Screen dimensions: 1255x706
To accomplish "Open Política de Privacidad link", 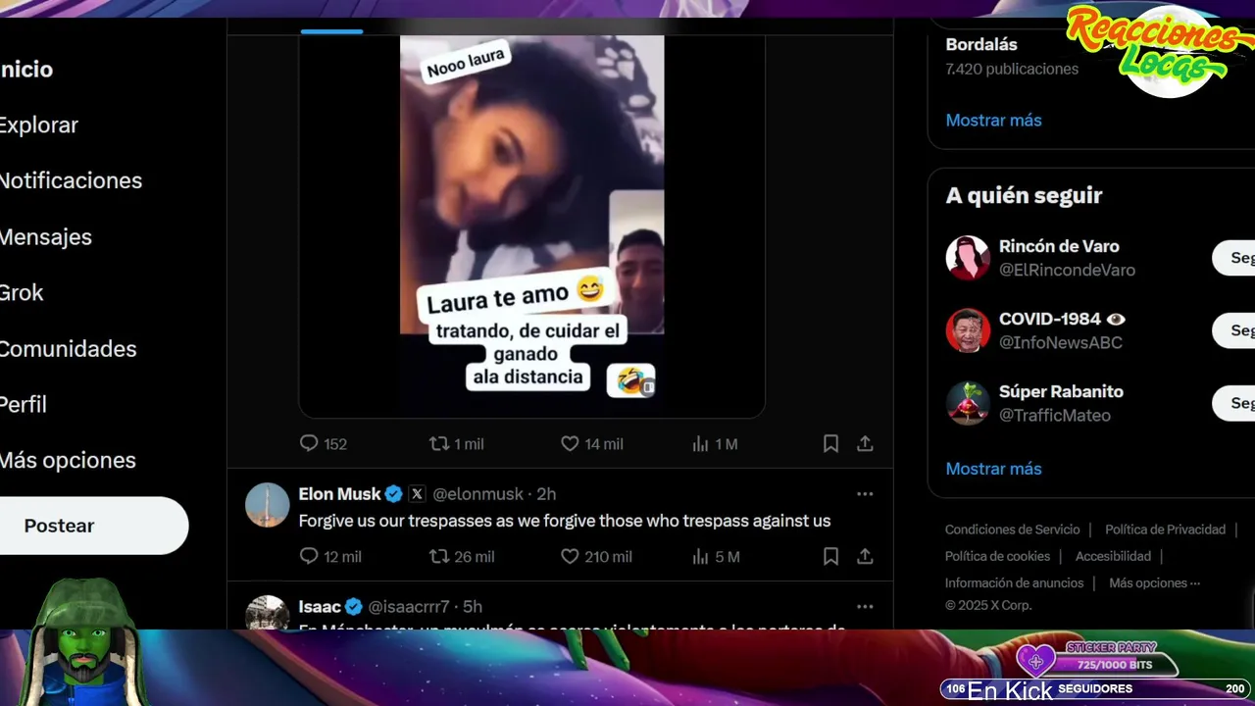I will (1165, 529).
